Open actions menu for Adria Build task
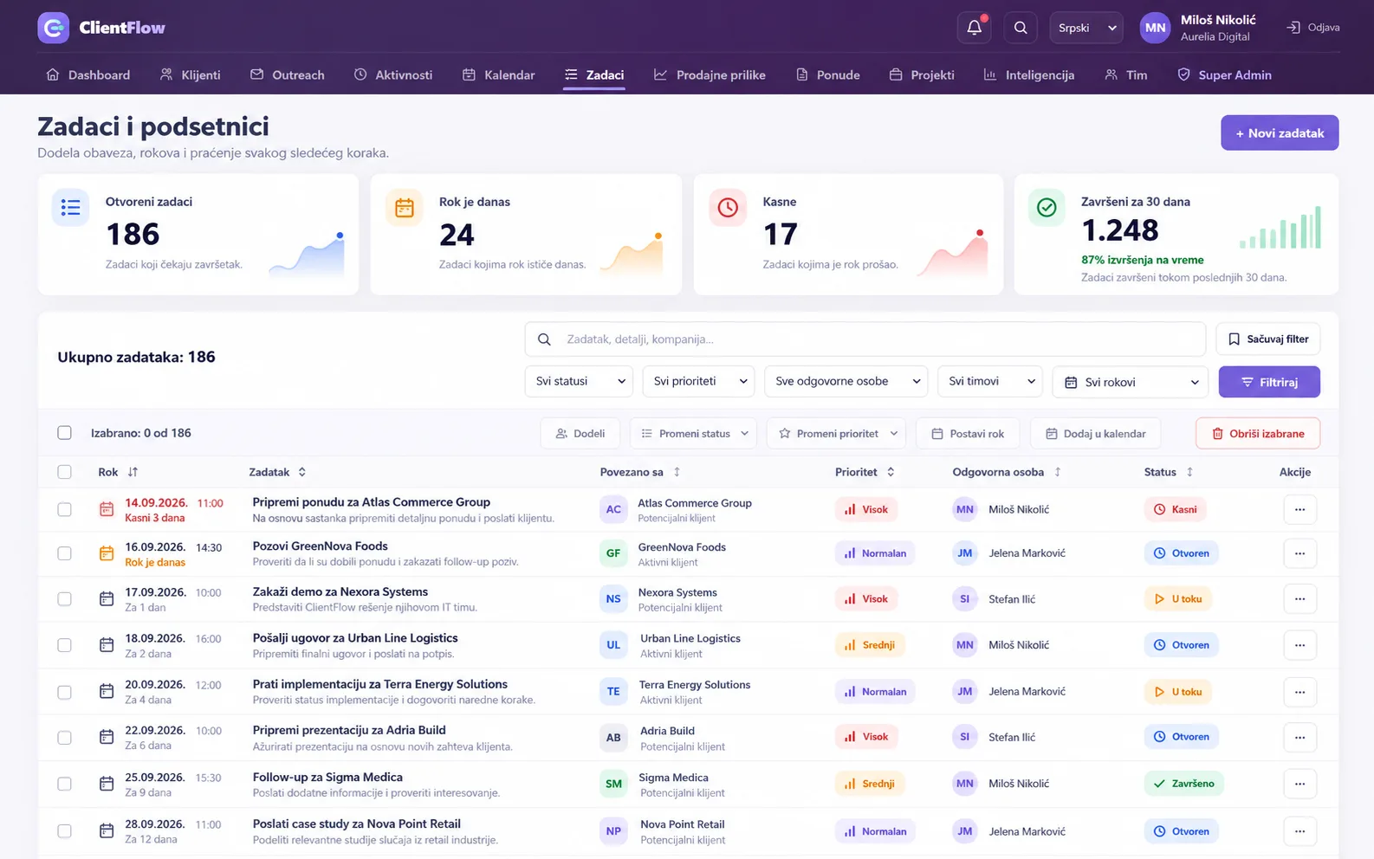The width and height of the screenshot is (1374, 859). pos(1299,737)
